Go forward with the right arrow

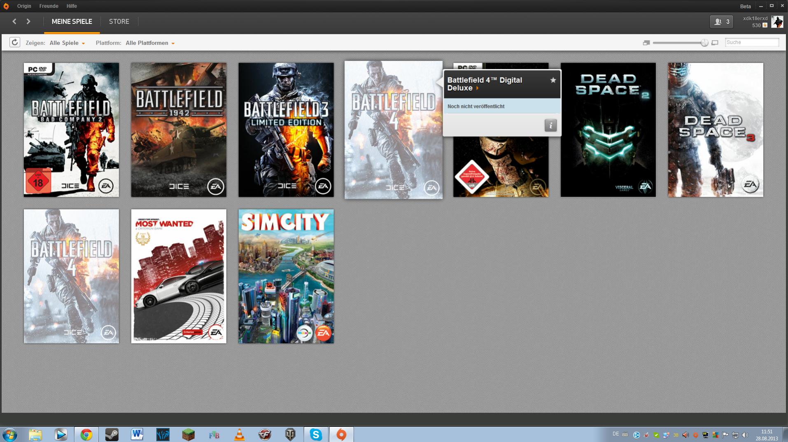28,21
